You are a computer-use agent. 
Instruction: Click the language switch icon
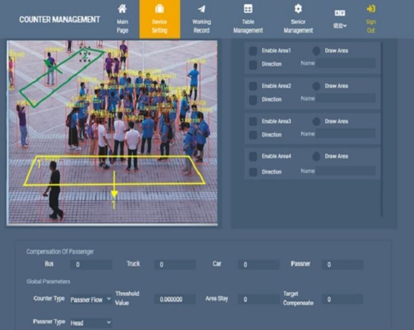[340, 12]
